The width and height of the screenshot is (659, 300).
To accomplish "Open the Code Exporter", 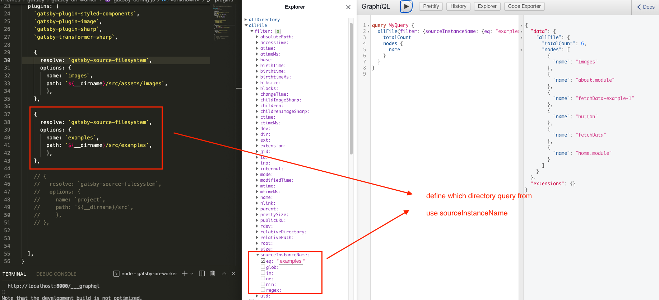I will 524,6.
